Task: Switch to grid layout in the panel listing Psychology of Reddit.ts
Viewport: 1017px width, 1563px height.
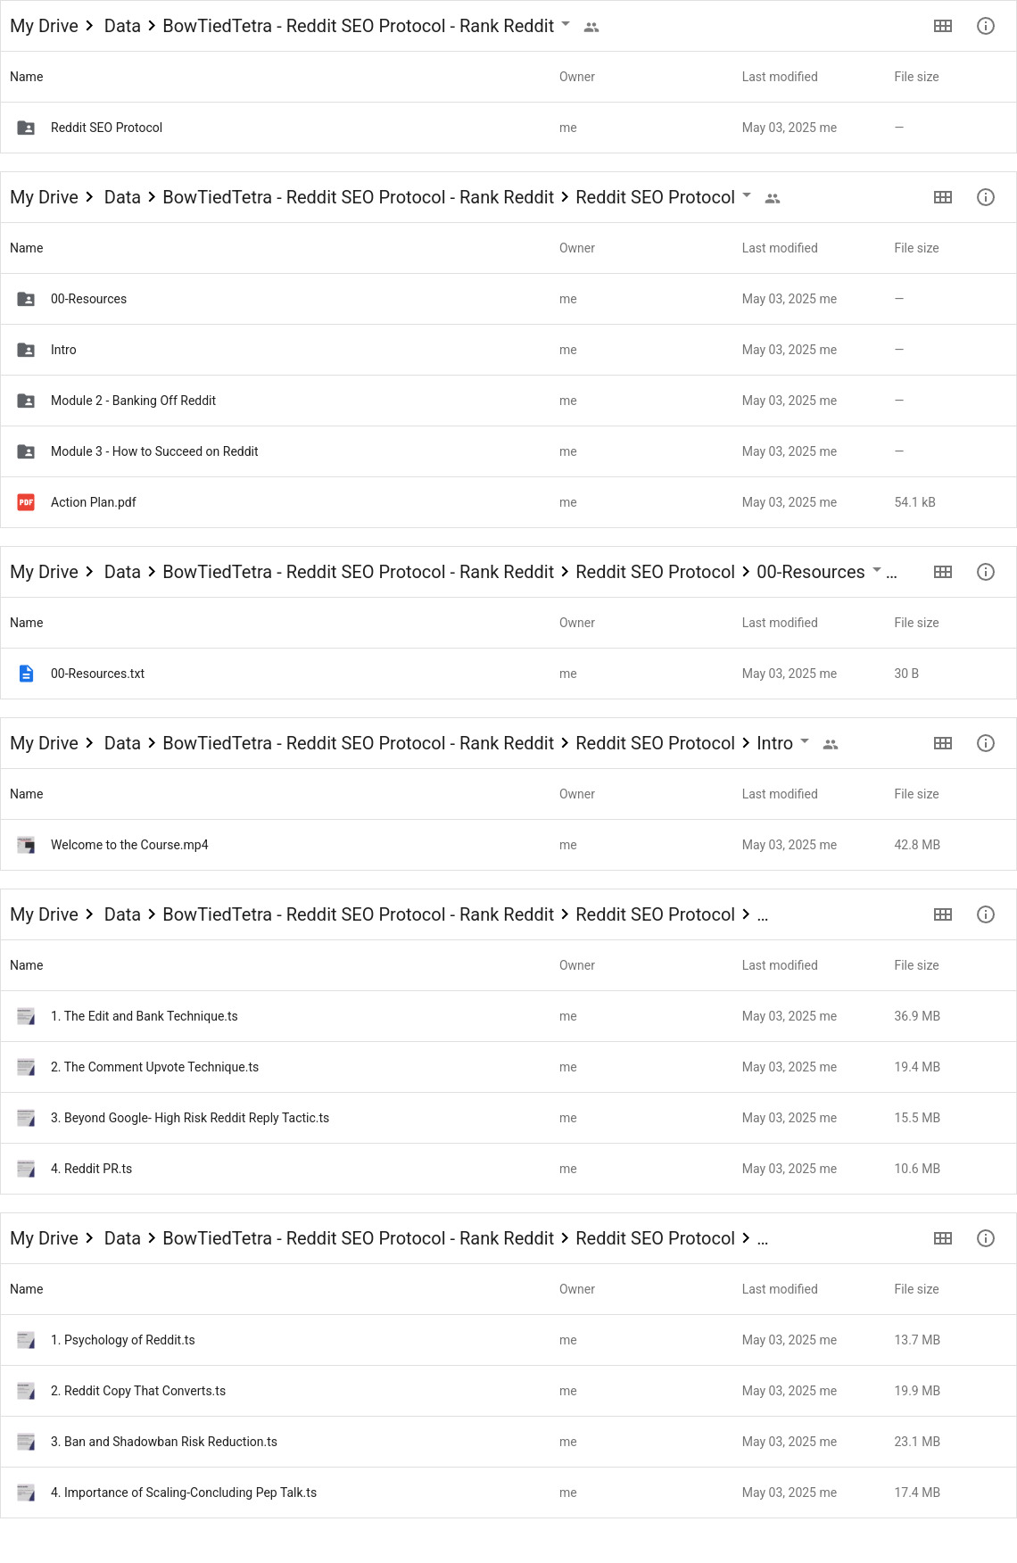Action: click(943, 1238)
